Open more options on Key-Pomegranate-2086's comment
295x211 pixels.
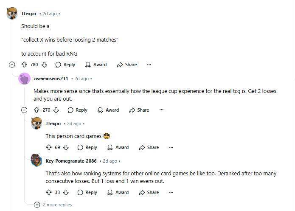coord(171,192)
